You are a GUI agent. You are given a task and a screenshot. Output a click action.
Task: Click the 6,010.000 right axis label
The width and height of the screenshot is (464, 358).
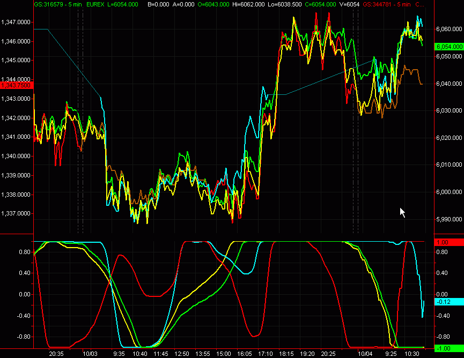tap(449, 165)
